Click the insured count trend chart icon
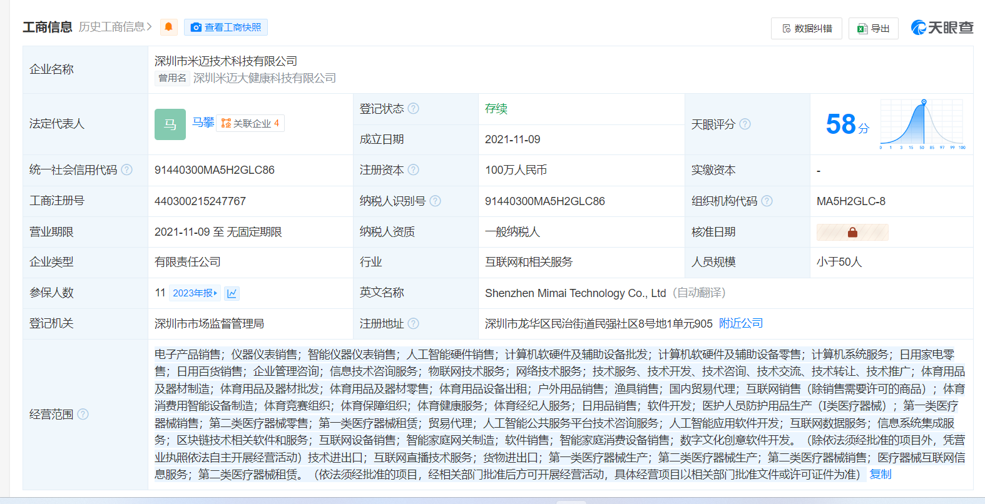The width and height of the screenshot is (985, 504). pos(232,293)
